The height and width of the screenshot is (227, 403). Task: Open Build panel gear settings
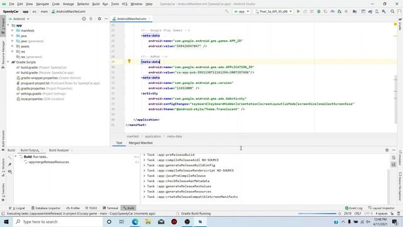point(387,150)
